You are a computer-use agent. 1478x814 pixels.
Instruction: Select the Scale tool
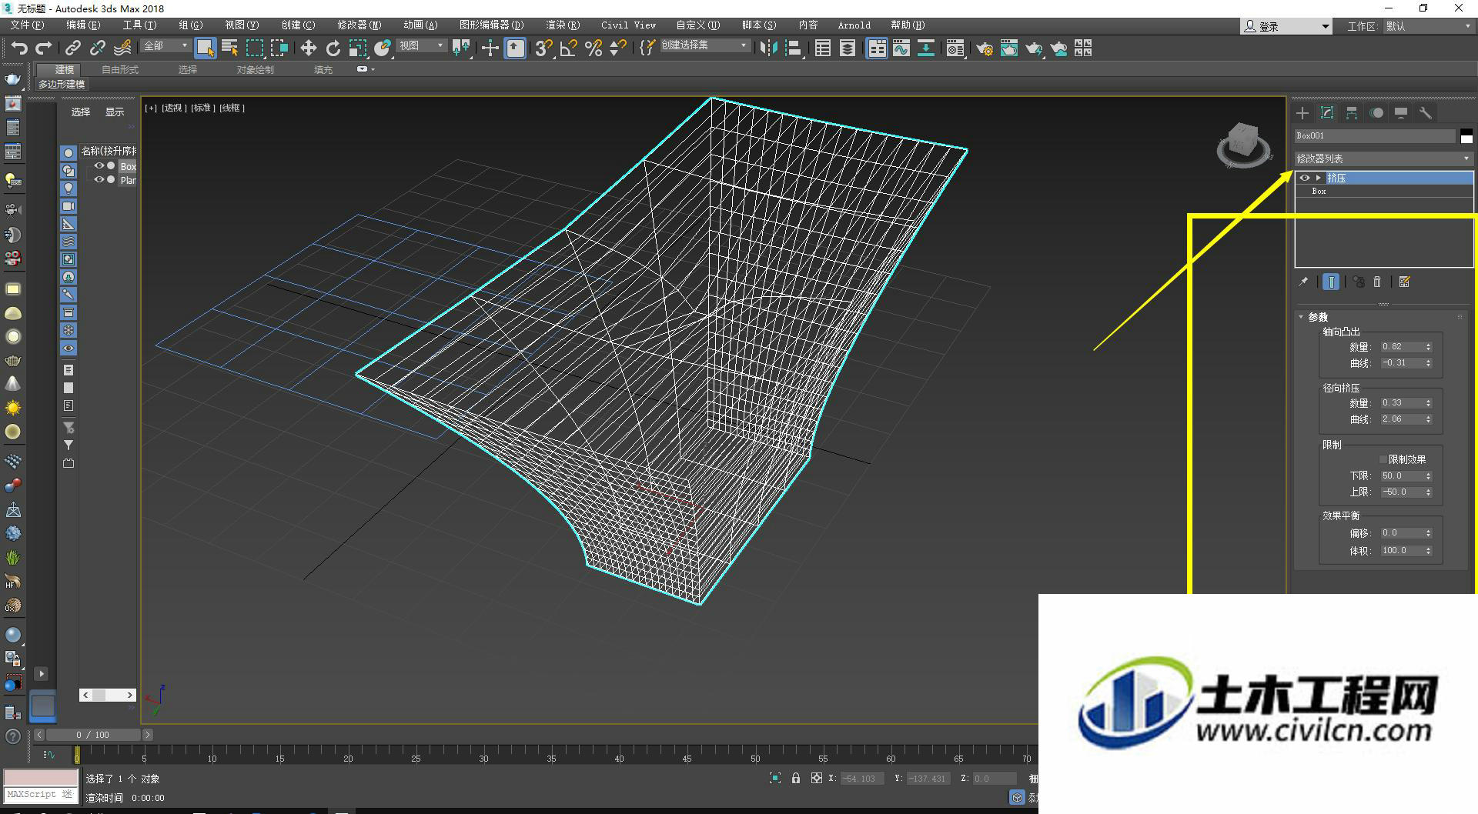[357, 48]
